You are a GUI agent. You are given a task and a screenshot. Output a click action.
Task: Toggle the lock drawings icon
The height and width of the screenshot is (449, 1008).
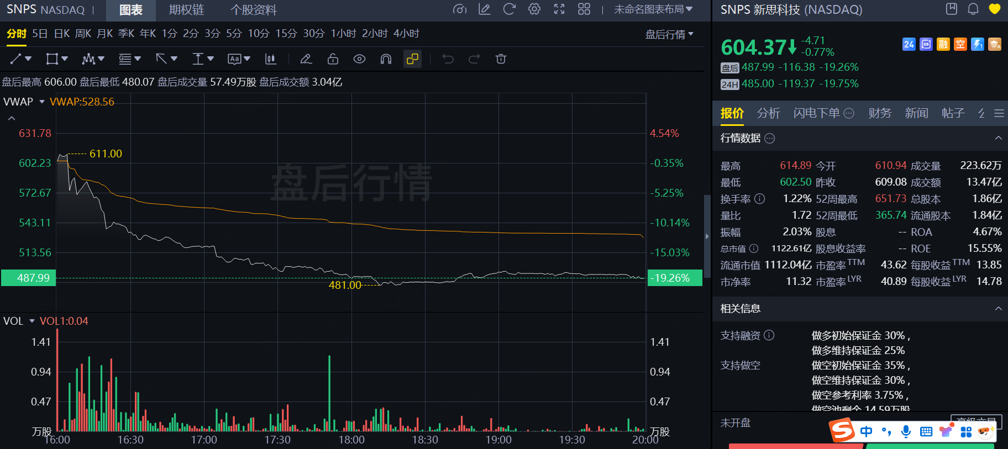coord(333,59)
